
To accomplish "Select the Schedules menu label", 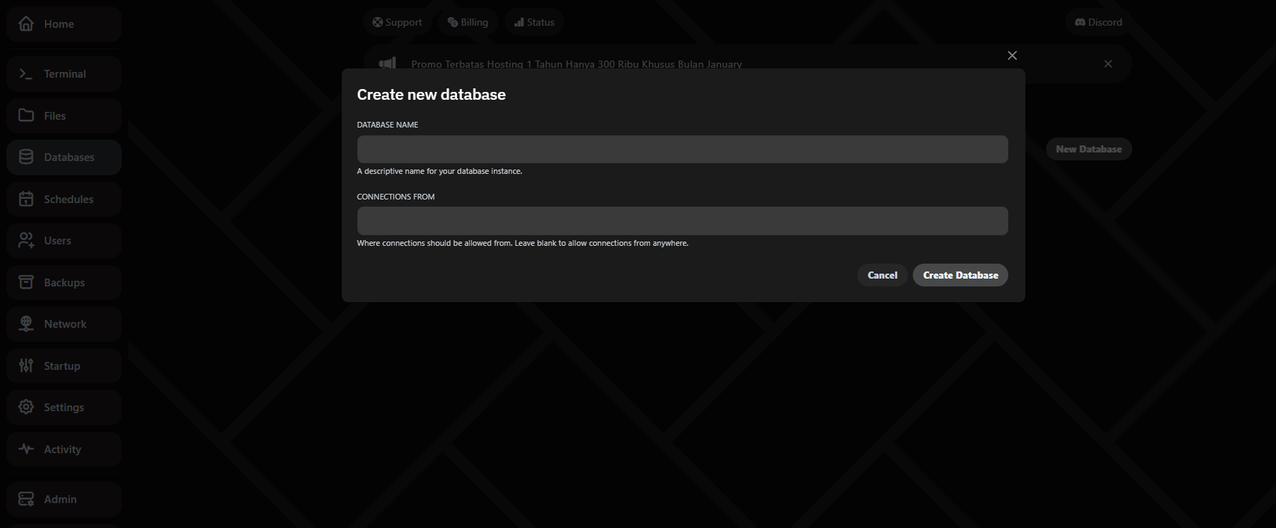I will (x=68, y=199).
